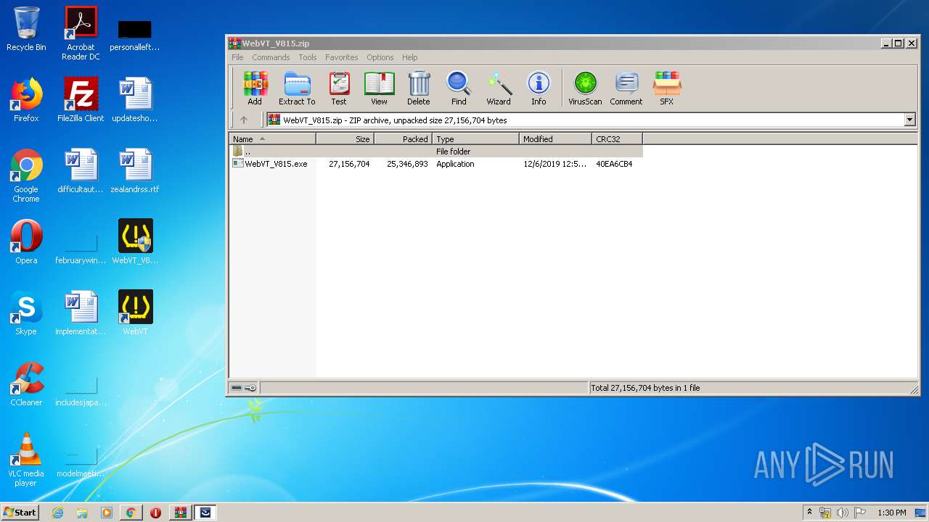Open the View toolbar icon
This screenshot has height=522, width=929.
click(379, 88)
